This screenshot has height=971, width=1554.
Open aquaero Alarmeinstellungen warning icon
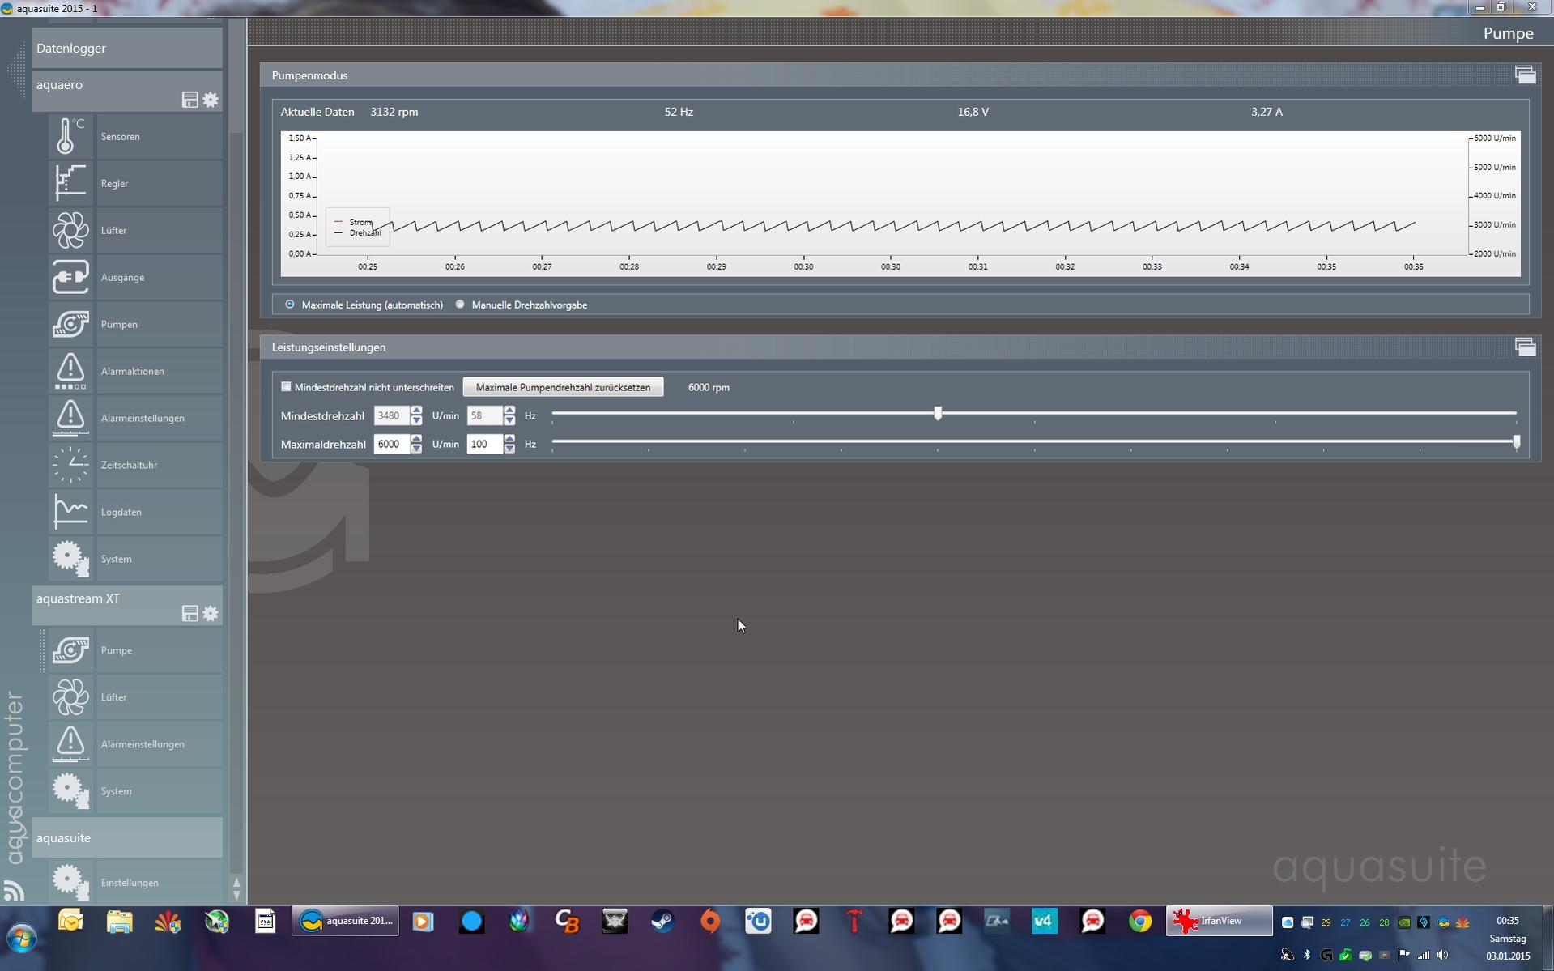[70, 418]
